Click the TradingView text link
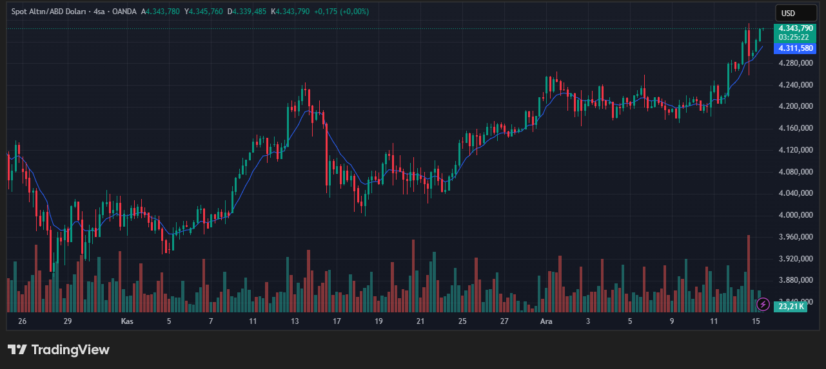 [70, 350]
